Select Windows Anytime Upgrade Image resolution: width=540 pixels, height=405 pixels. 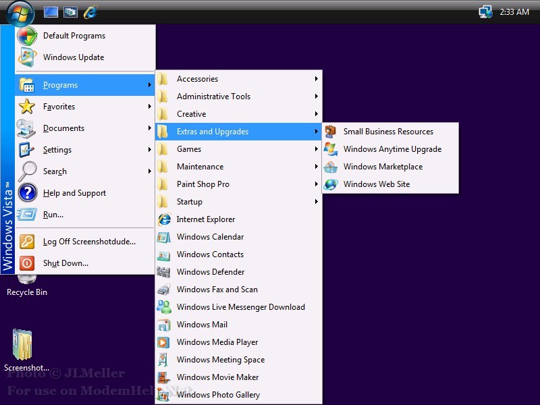click(391, 149)
